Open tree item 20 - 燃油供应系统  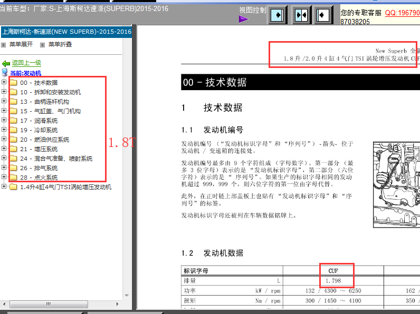point(44,140)
